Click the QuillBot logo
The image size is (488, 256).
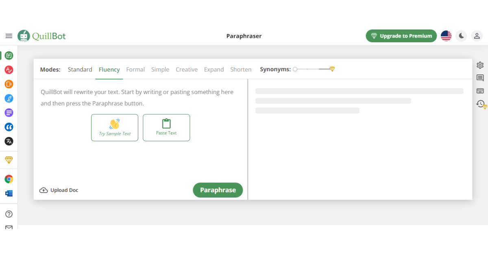click(41, 36)
